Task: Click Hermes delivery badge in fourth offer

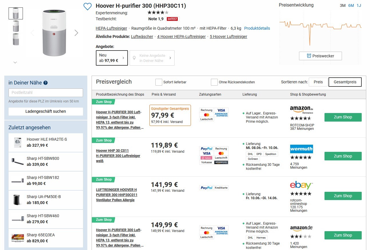Action: (x=261, y=238)
